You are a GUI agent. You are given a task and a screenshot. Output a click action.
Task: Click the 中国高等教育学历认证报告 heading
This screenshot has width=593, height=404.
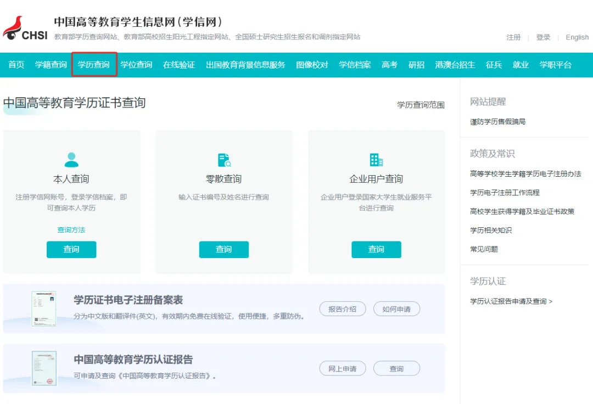(133, 360)
